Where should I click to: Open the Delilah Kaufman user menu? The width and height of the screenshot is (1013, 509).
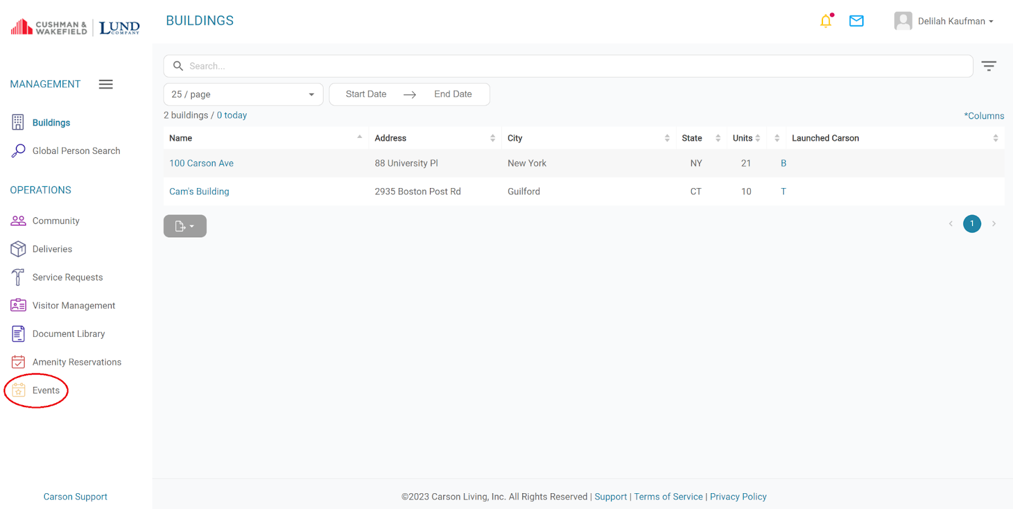(x=944, y=22)
